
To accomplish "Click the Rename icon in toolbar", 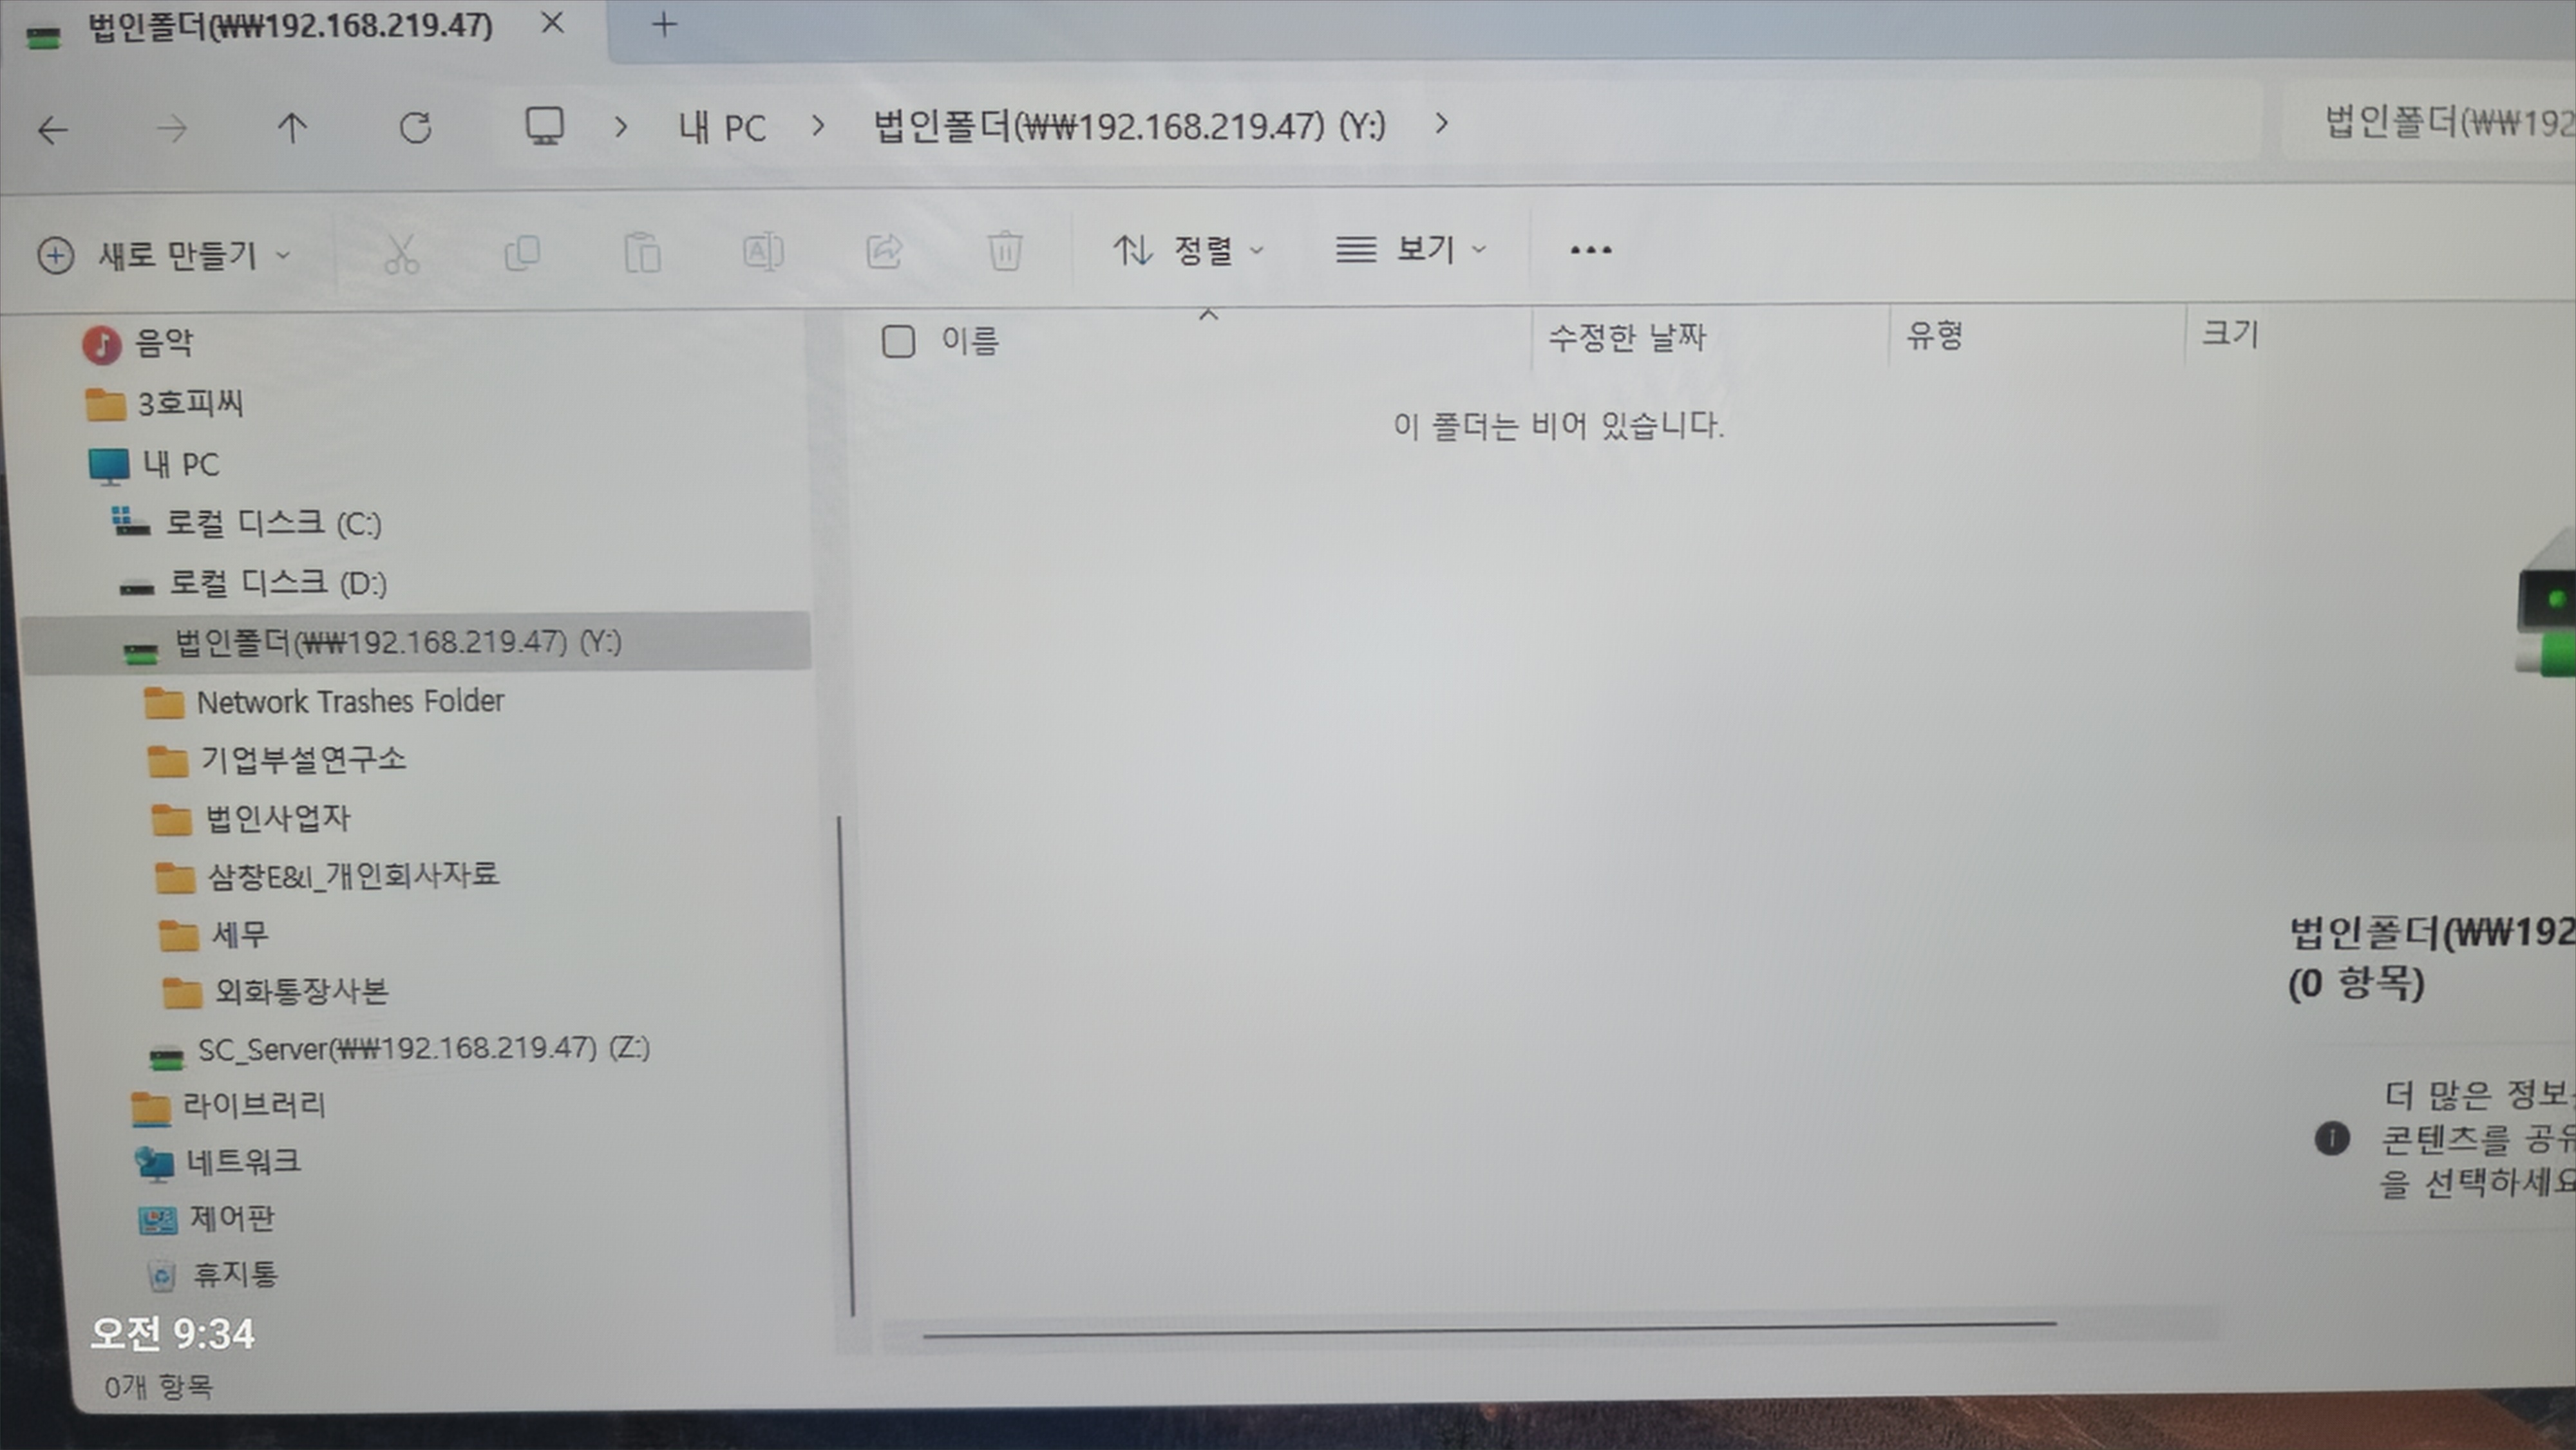I will click(763, 252).
